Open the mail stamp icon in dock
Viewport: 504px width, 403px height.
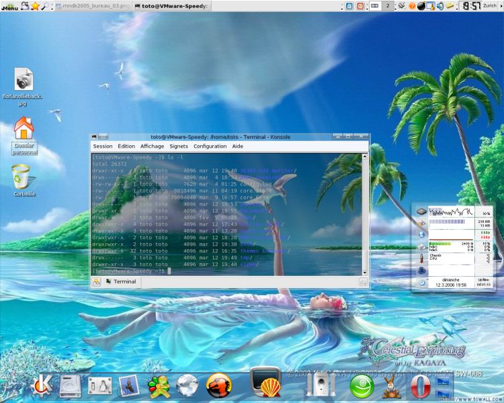[x=129, y=386]
